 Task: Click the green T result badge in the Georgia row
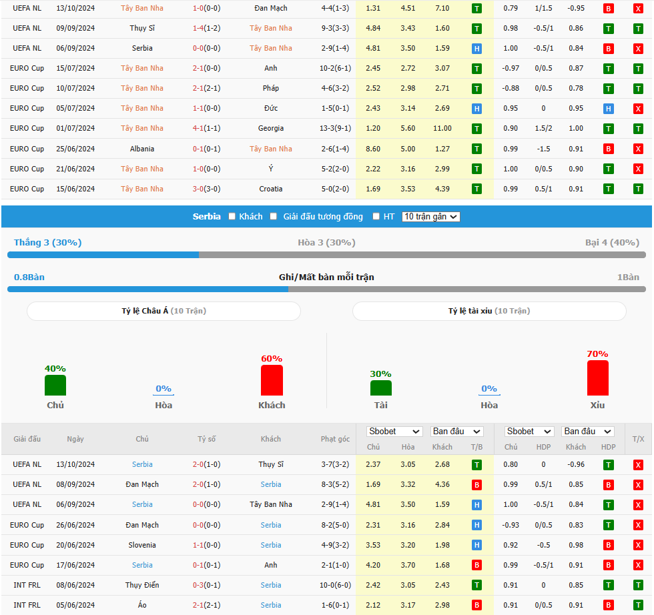[x=476, y=129]
